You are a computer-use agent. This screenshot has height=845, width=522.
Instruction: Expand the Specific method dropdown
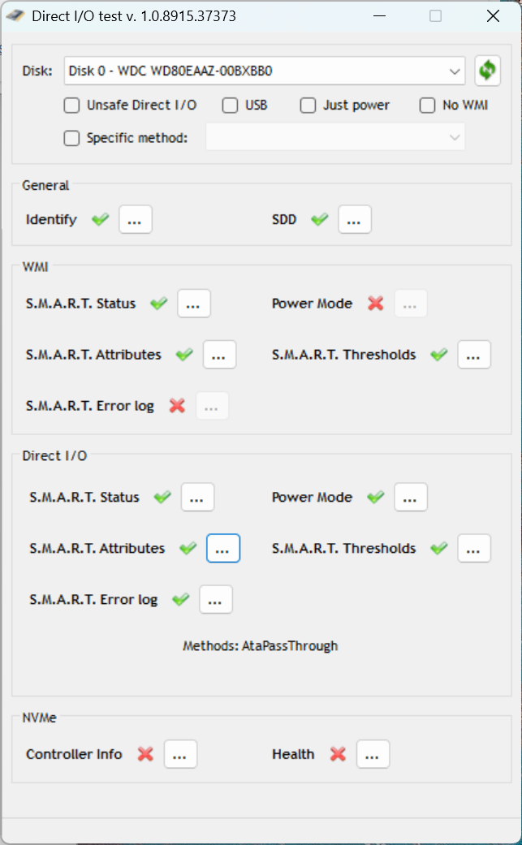pyautogui.click(x=335, y=137)
